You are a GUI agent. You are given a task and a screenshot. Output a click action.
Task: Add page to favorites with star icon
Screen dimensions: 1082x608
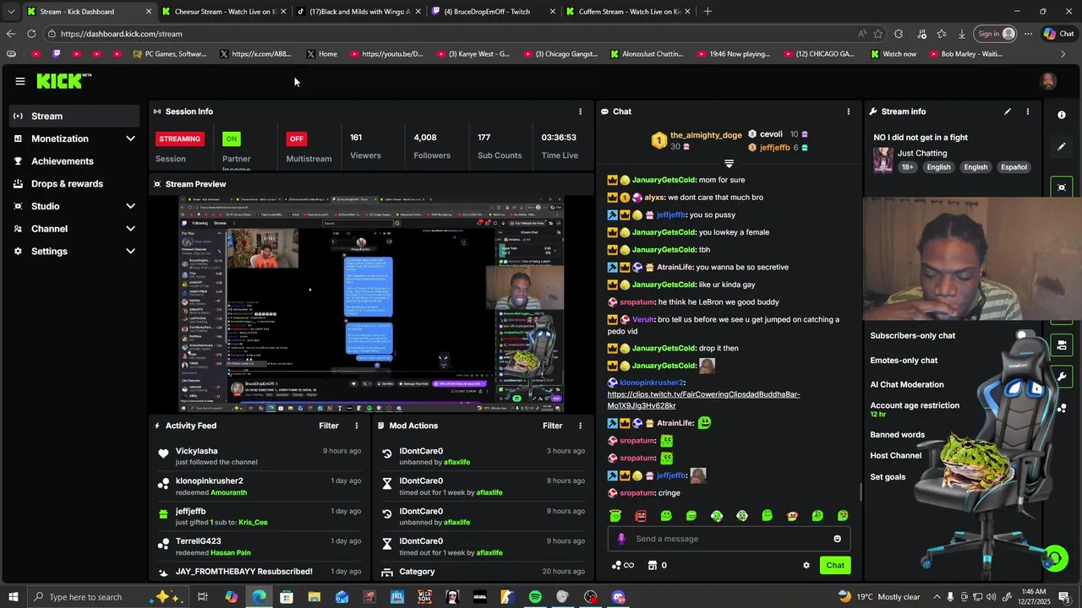point(878,34)
